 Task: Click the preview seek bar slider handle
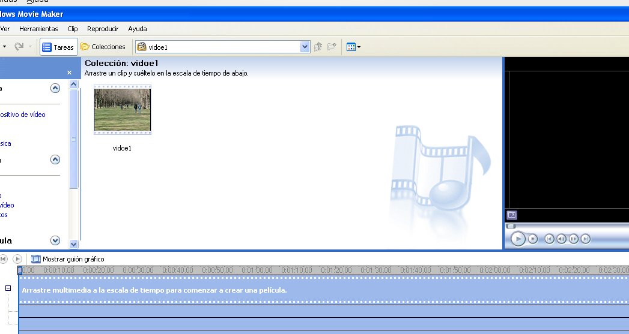pos(511,226)
